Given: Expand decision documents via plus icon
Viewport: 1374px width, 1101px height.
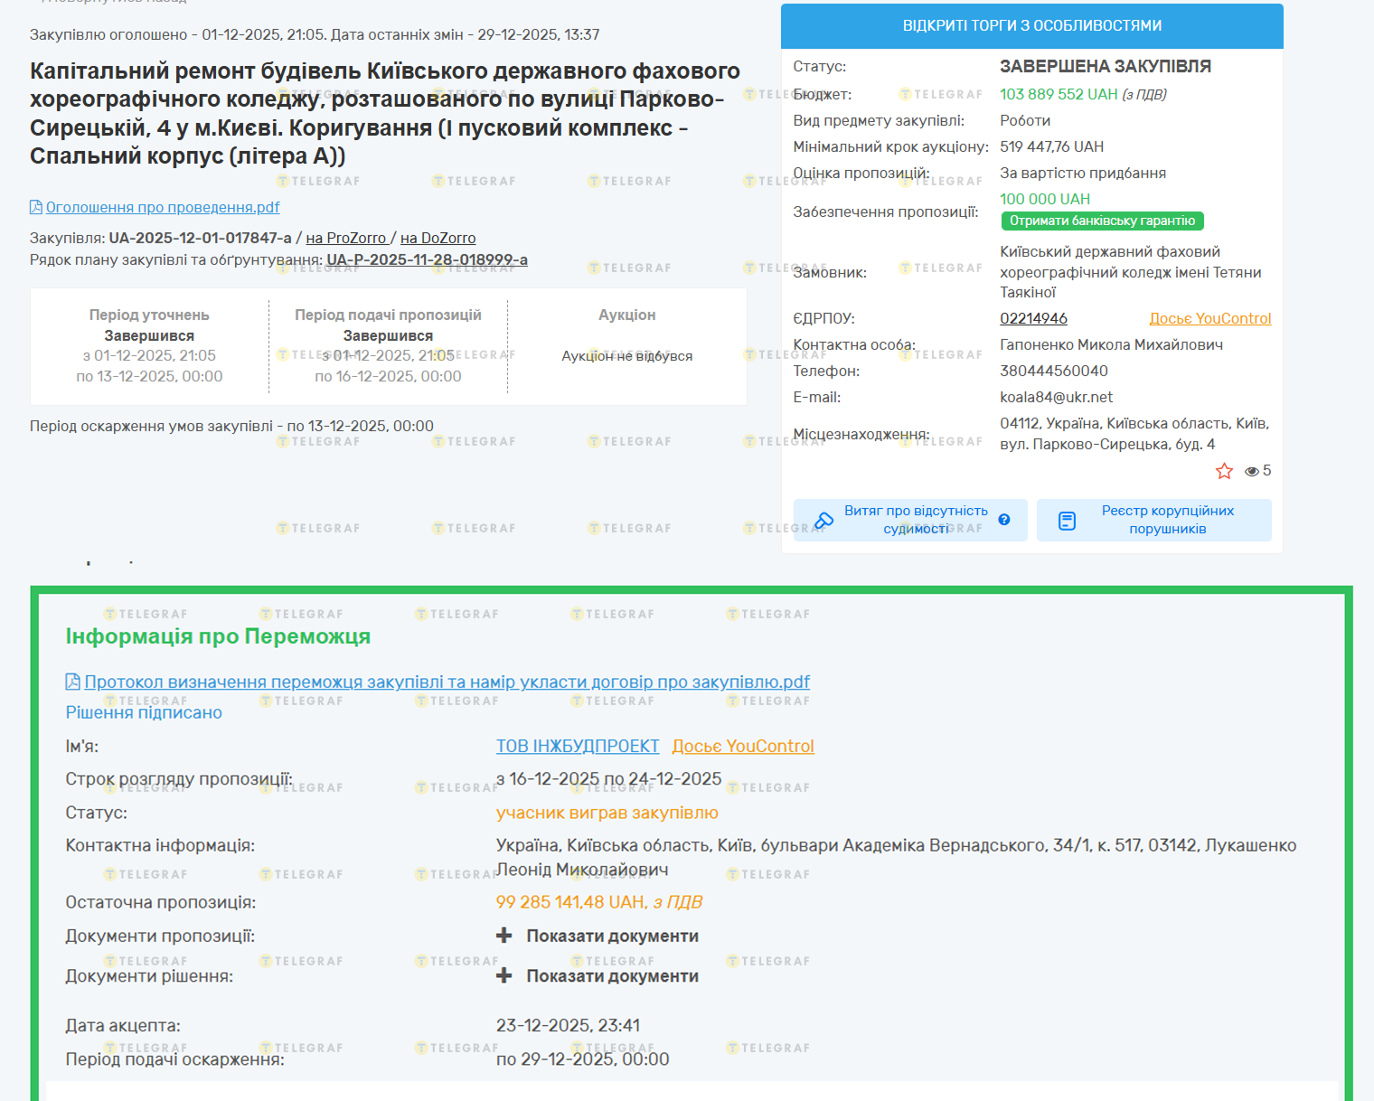Looking at the screenshot, I should coord(504,976).
